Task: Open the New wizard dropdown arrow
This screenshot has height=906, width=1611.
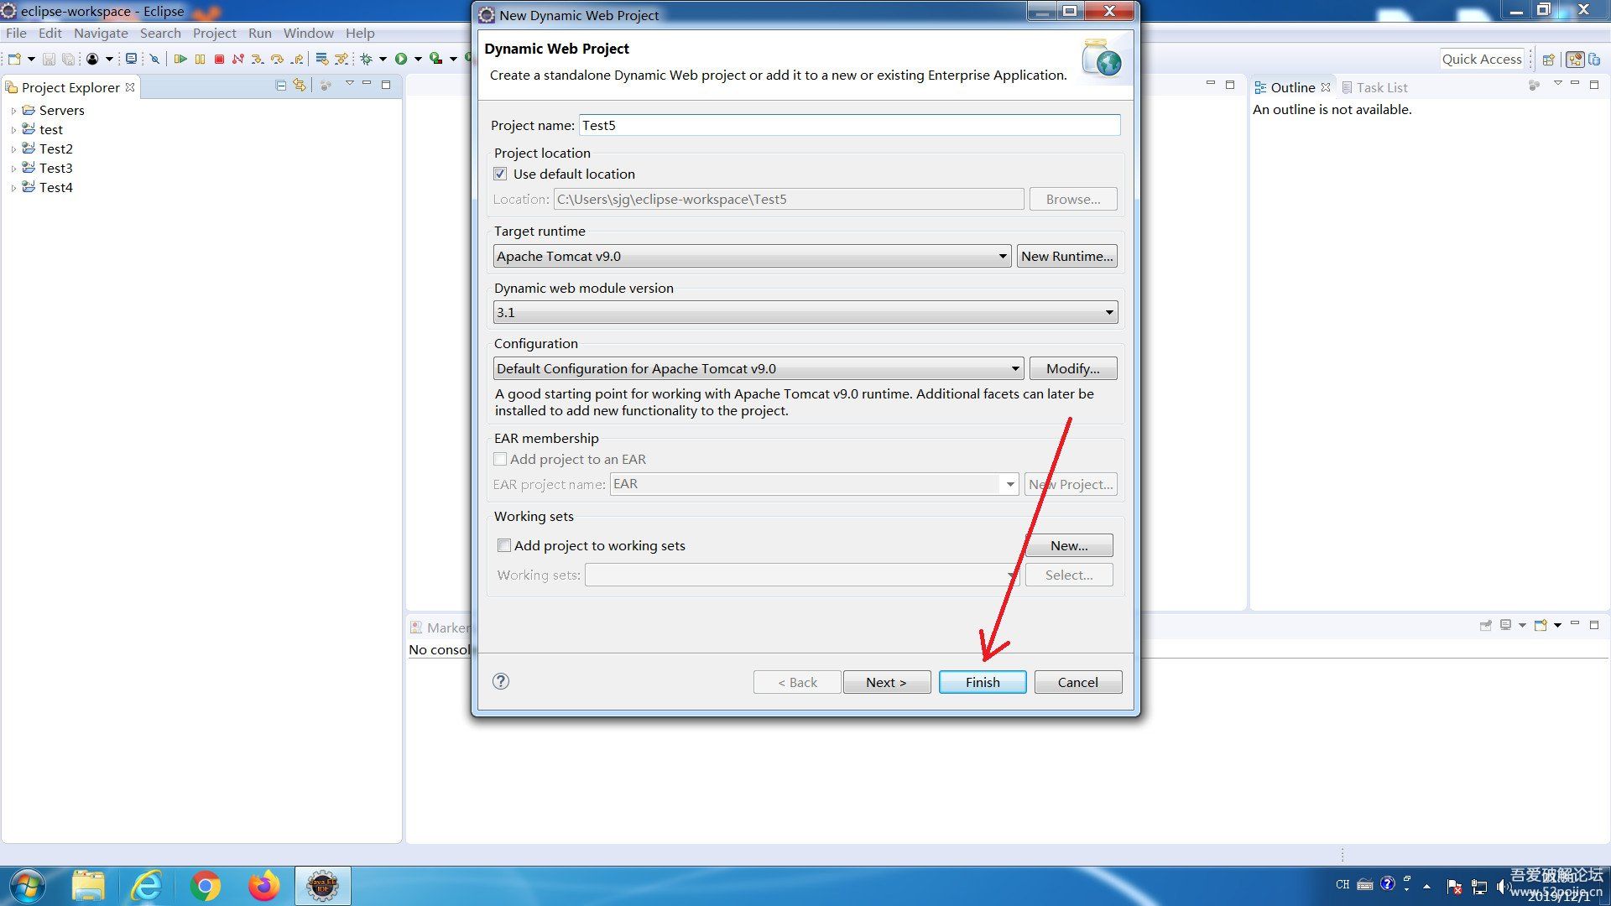Action: [x=31, y=59]
